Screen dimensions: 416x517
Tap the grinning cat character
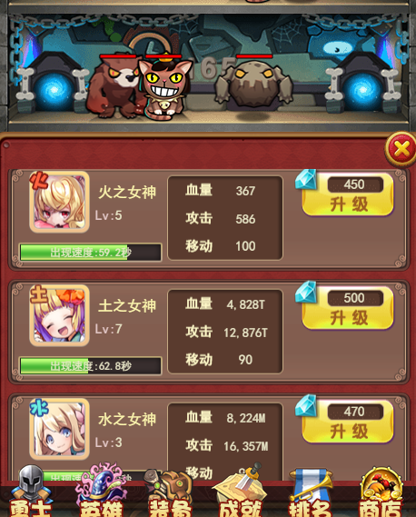(164, 89)
